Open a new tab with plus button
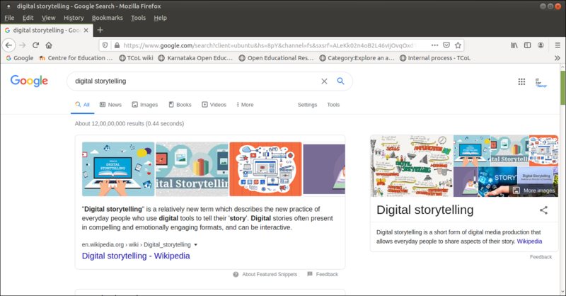Viewport: 566px width, 296px height. [100, 30]
